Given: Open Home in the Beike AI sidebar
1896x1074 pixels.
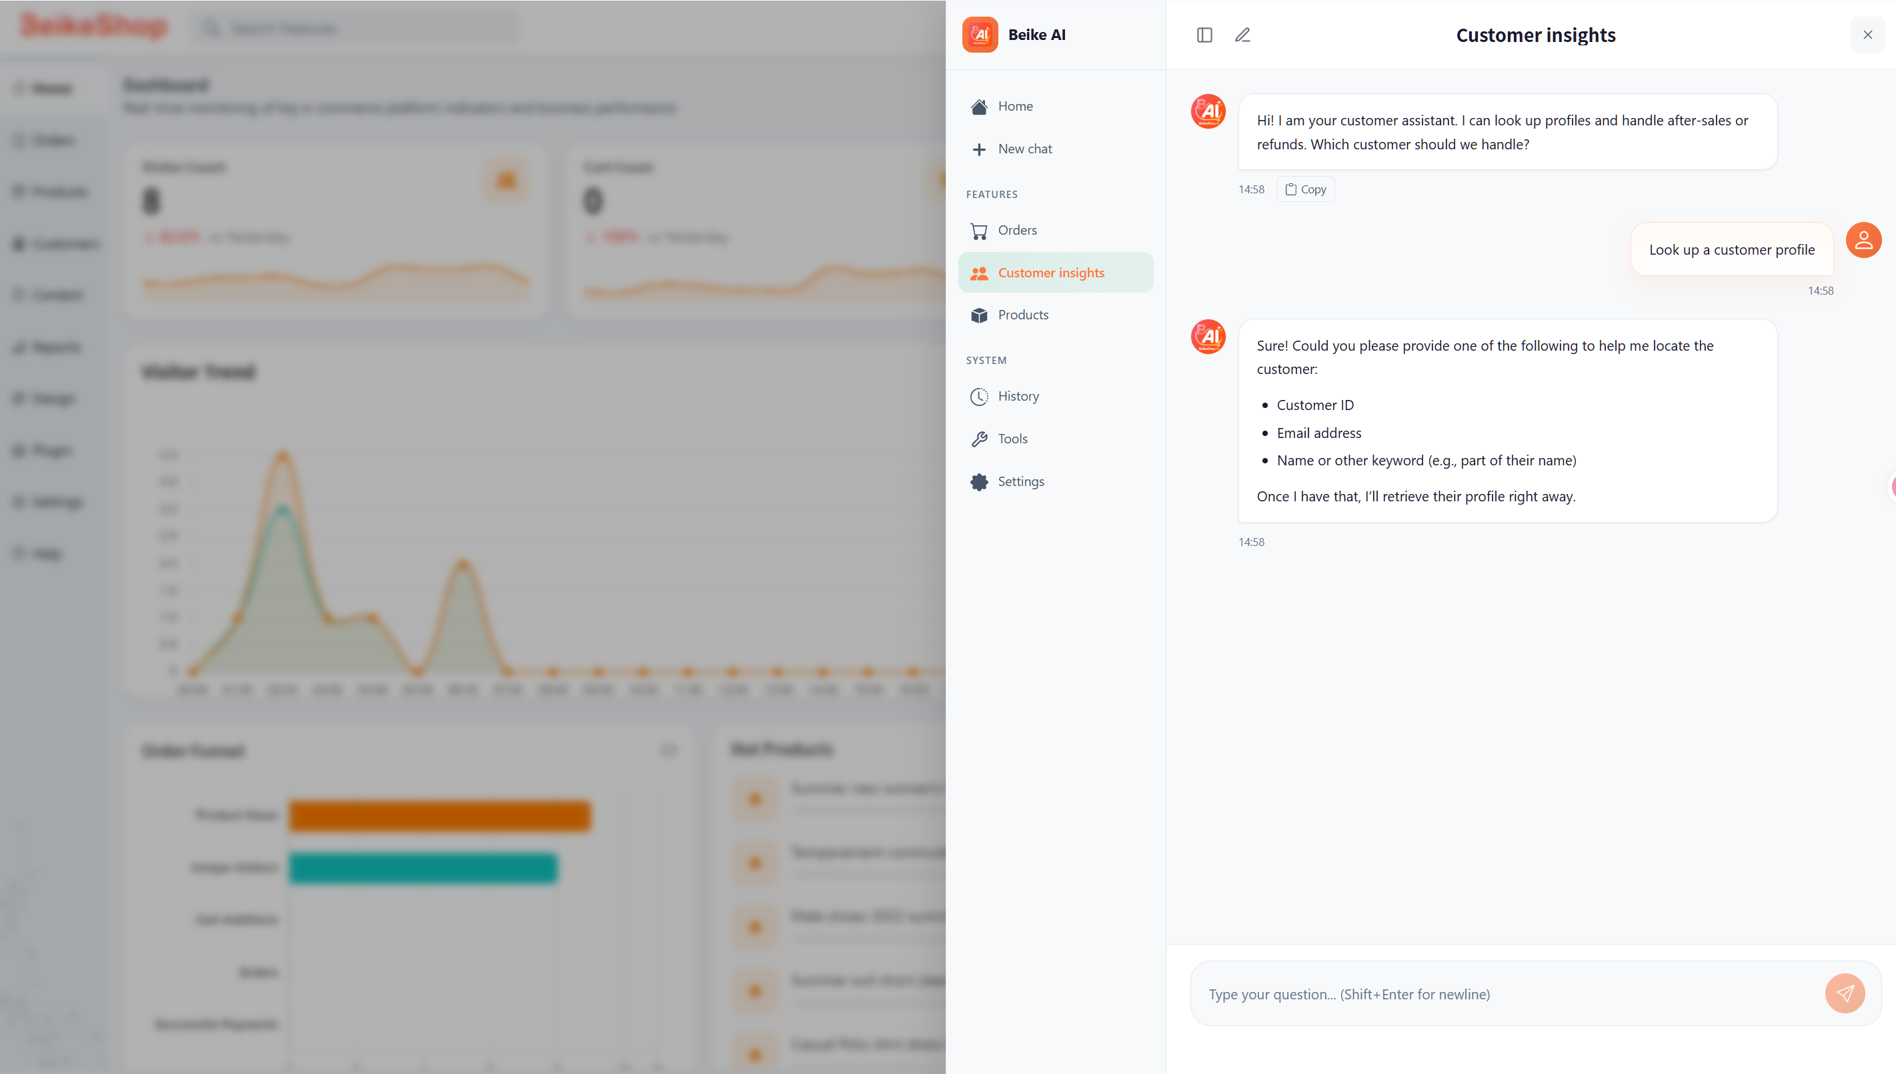Looking at the screenshot, I should [x=1056, y=107].
